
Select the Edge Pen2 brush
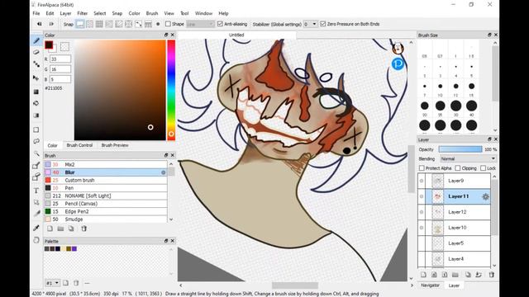106,211
